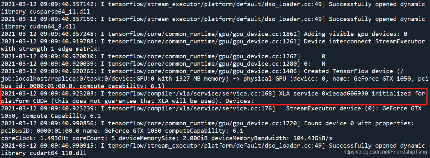Select the "with strength 1 edge matrix:" line
The image size is (430, 158).
pyautogui.click(x=51, y=49)
